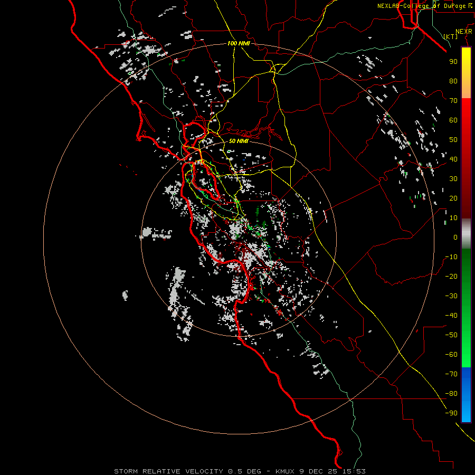Image resolution: width=475 pixels, height=475 pixels.
Task: Click the "9 DEC 25" date text
Action: [x=318, y=471]
